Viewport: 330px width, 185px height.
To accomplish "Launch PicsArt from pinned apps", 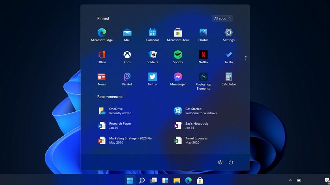I will click(127, 77).
